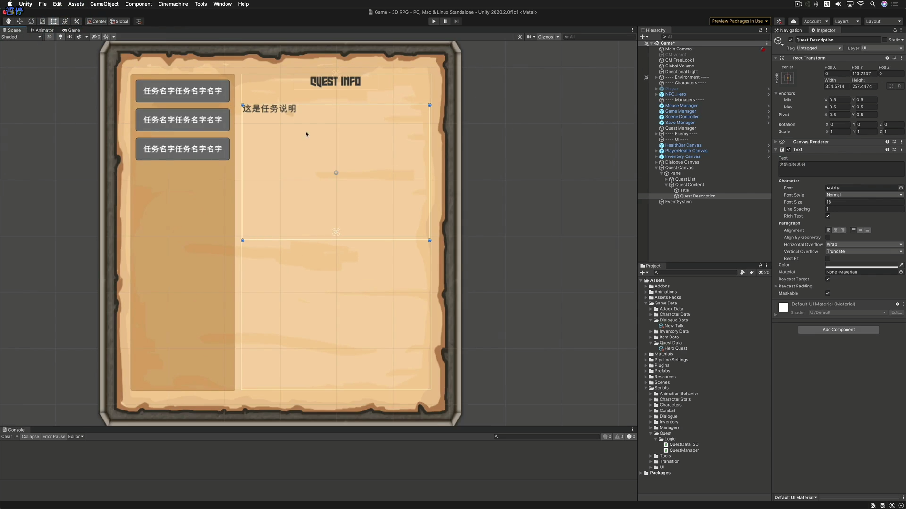Open the text Color swatch
The image size is (906, 509).
click(861, 265)
